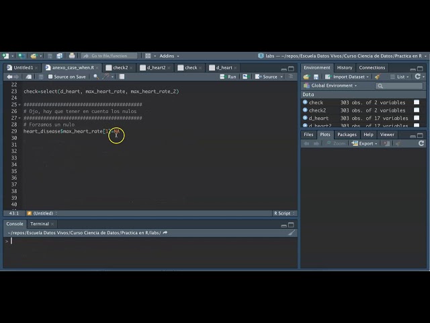
Task: Select the Console tab
Action: [x=15, y=224]
